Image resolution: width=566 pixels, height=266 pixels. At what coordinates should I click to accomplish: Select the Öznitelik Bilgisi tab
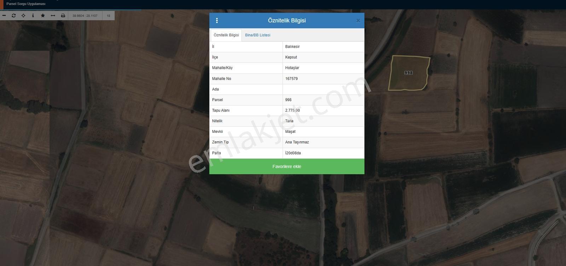[226, 35]
